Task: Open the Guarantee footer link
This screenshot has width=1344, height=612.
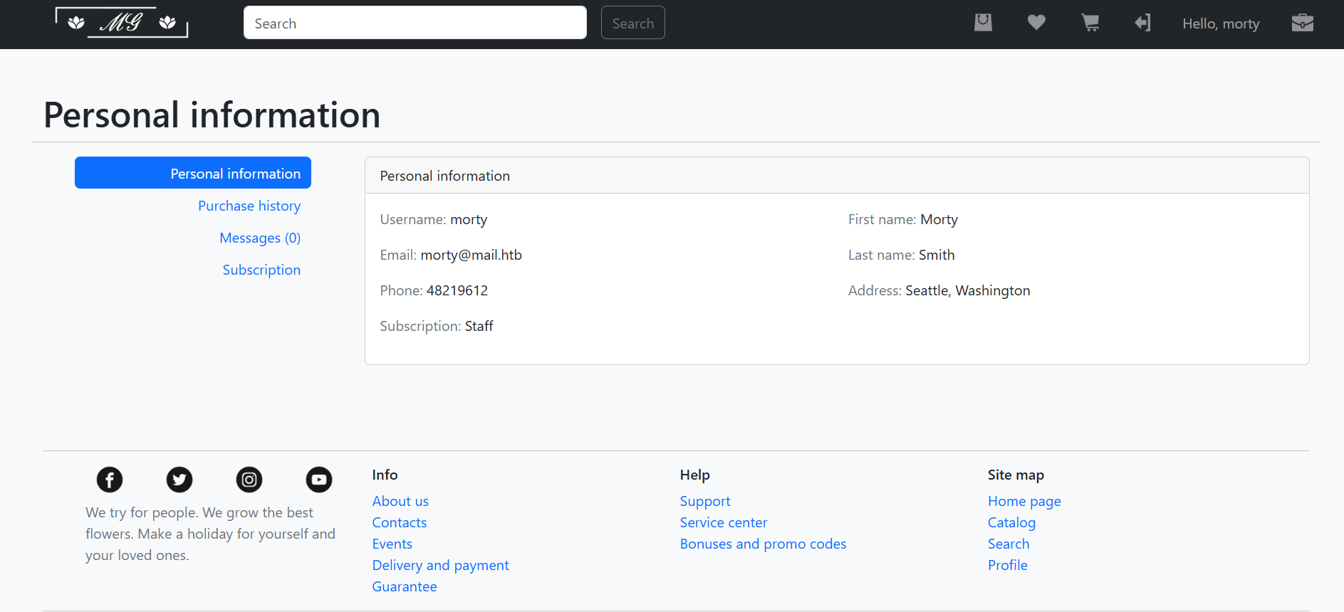Action: (x=405, y=586)
